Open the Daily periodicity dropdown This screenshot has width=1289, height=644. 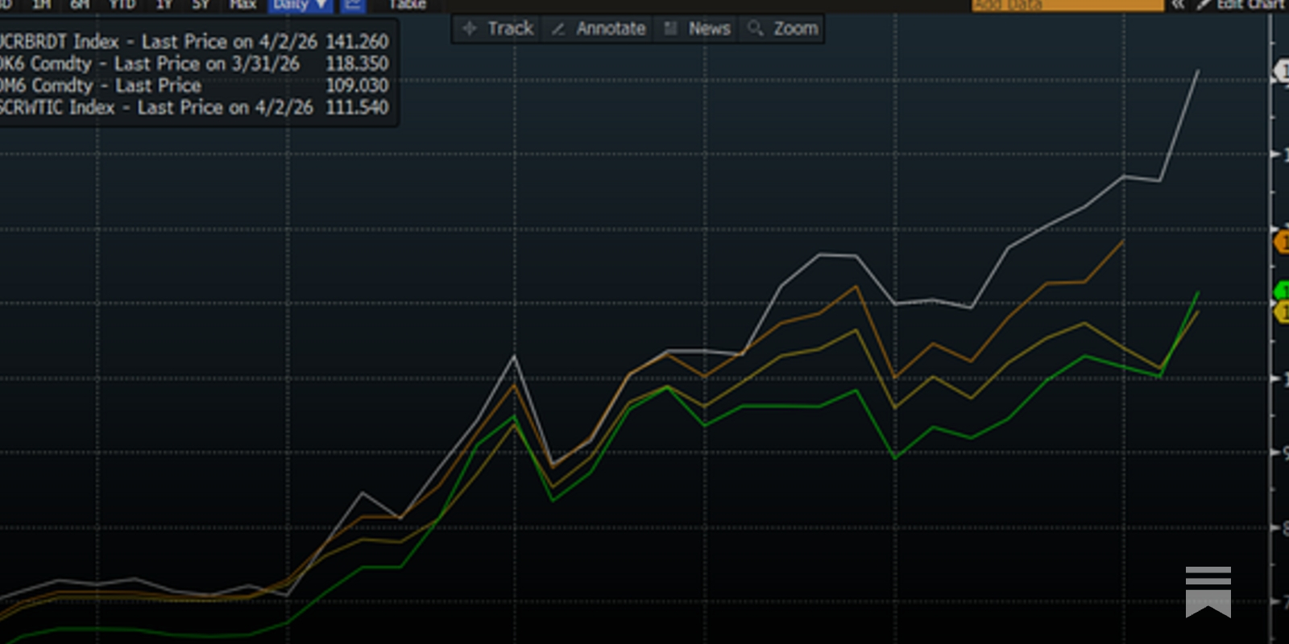300,5
